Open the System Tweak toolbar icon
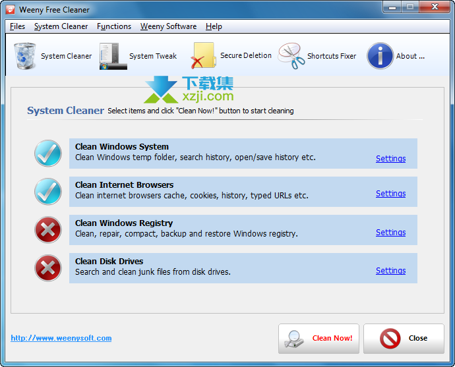The height and width of the screenshot is (367, 455). point(113,56)
